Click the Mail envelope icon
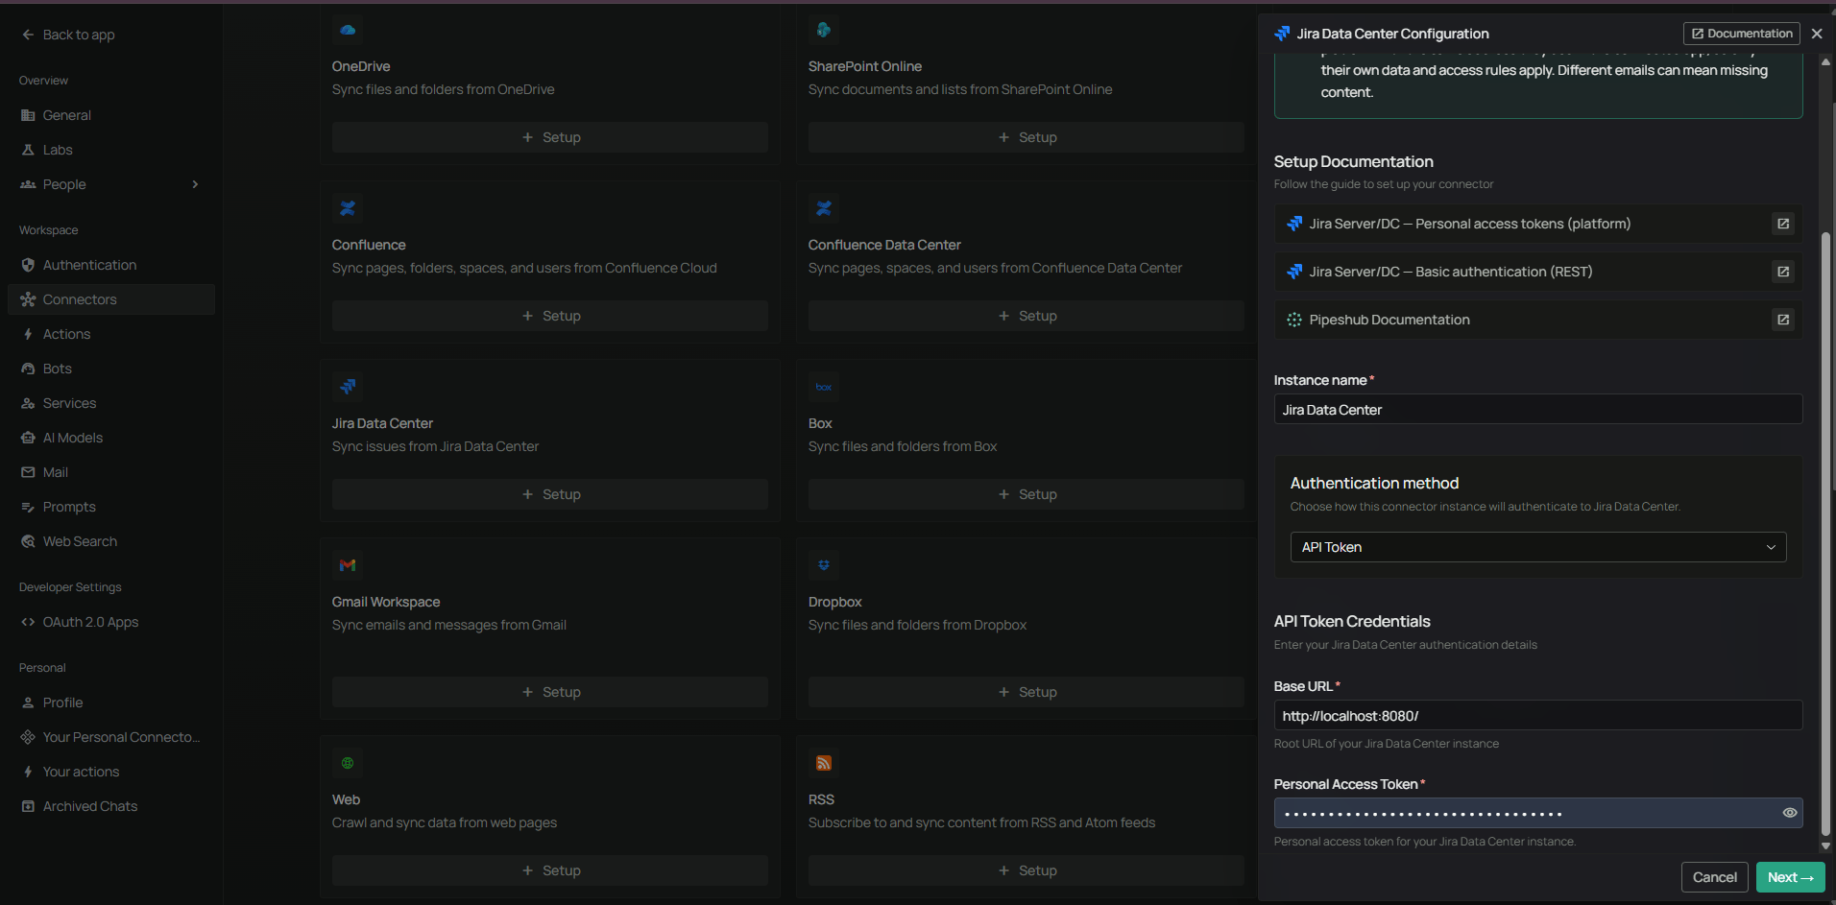1836x905 pixels. (x=28, y=472)
